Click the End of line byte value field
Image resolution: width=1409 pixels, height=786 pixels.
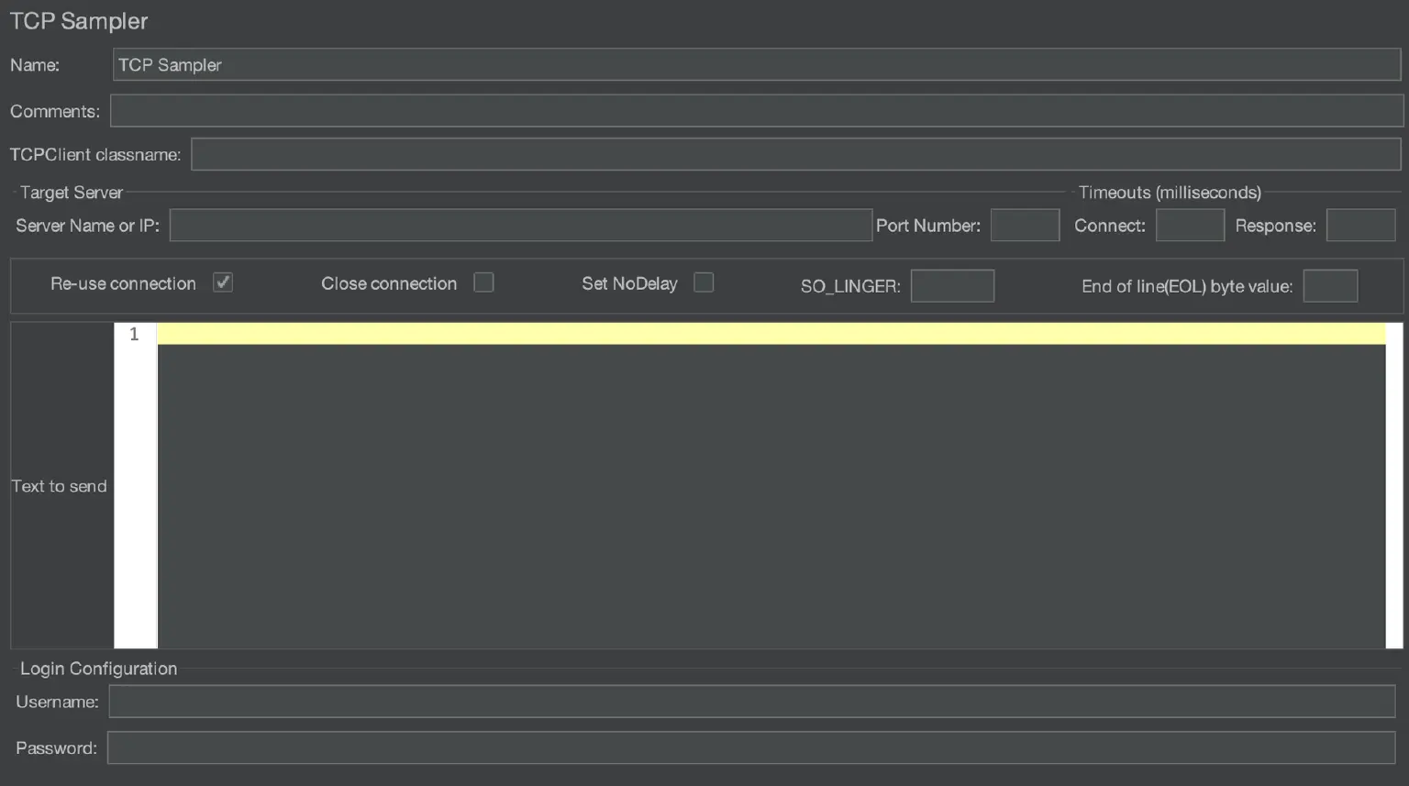pyautogui.click(x=1330, y=285)
